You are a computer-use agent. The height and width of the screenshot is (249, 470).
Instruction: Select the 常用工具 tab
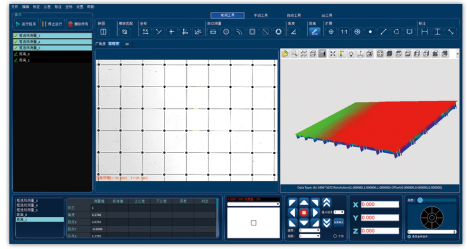click(227, 15)
